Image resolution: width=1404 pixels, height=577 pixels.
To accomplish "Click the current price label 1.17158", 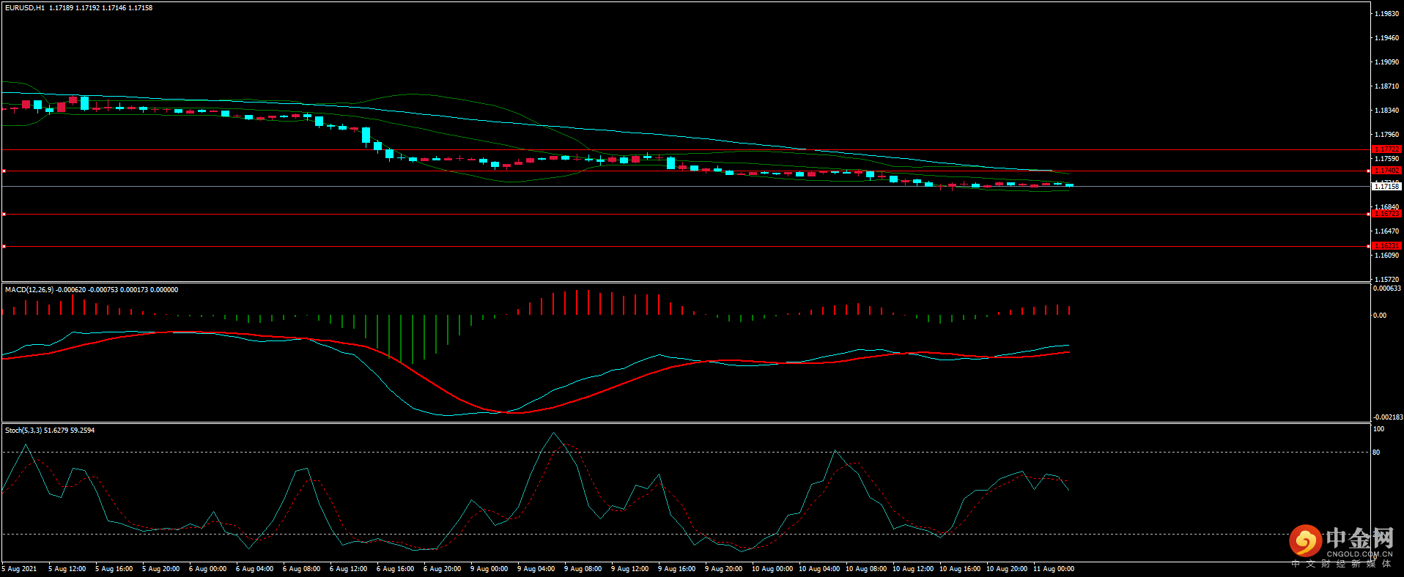I will pyautogui.click(x=1386, y=186).
